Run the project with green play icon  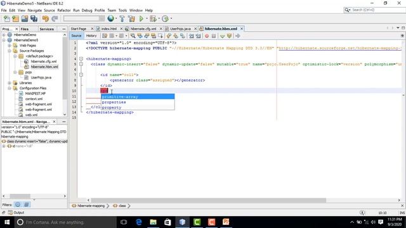pos(141,18)
